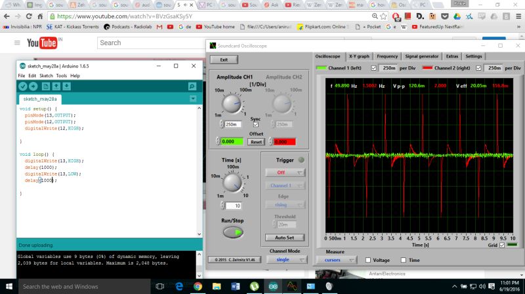Click the Chrome reload page icon
This screenshot has height=294, width=525.
(29, 16)
